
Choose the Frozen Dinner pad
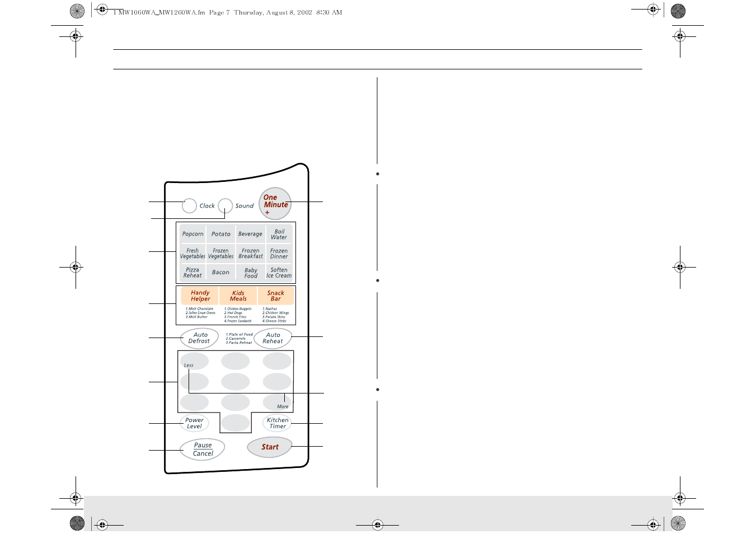(279, 254)
